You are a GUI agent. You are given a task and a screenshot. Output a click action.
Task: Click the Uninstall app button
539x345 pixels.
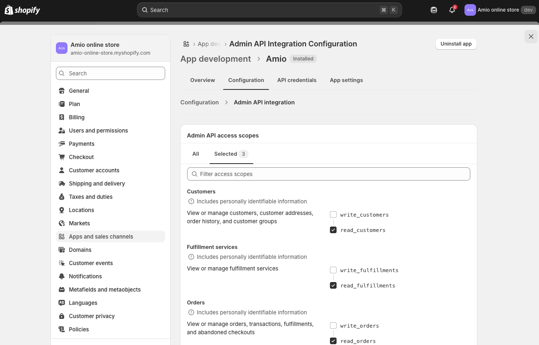[456, 44]
